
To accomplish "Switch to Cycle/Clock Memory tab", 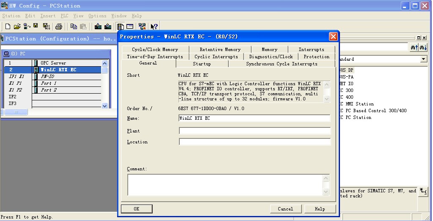I will (x=155, y=50).
